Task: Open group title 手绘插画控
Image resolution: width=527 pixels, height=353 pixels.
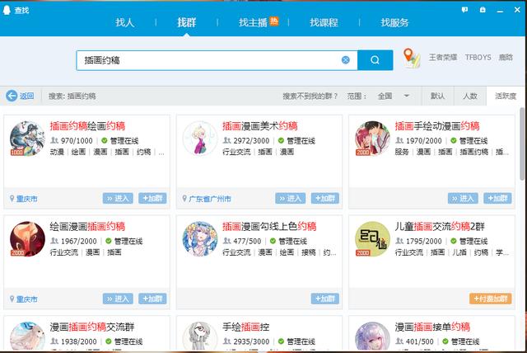Action: 245,327
